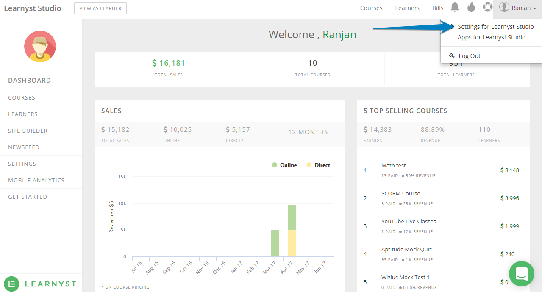Open the 12 MONTHS period selector
The width and height of the screenshot is (542, 292).
[x=308, y=132]
